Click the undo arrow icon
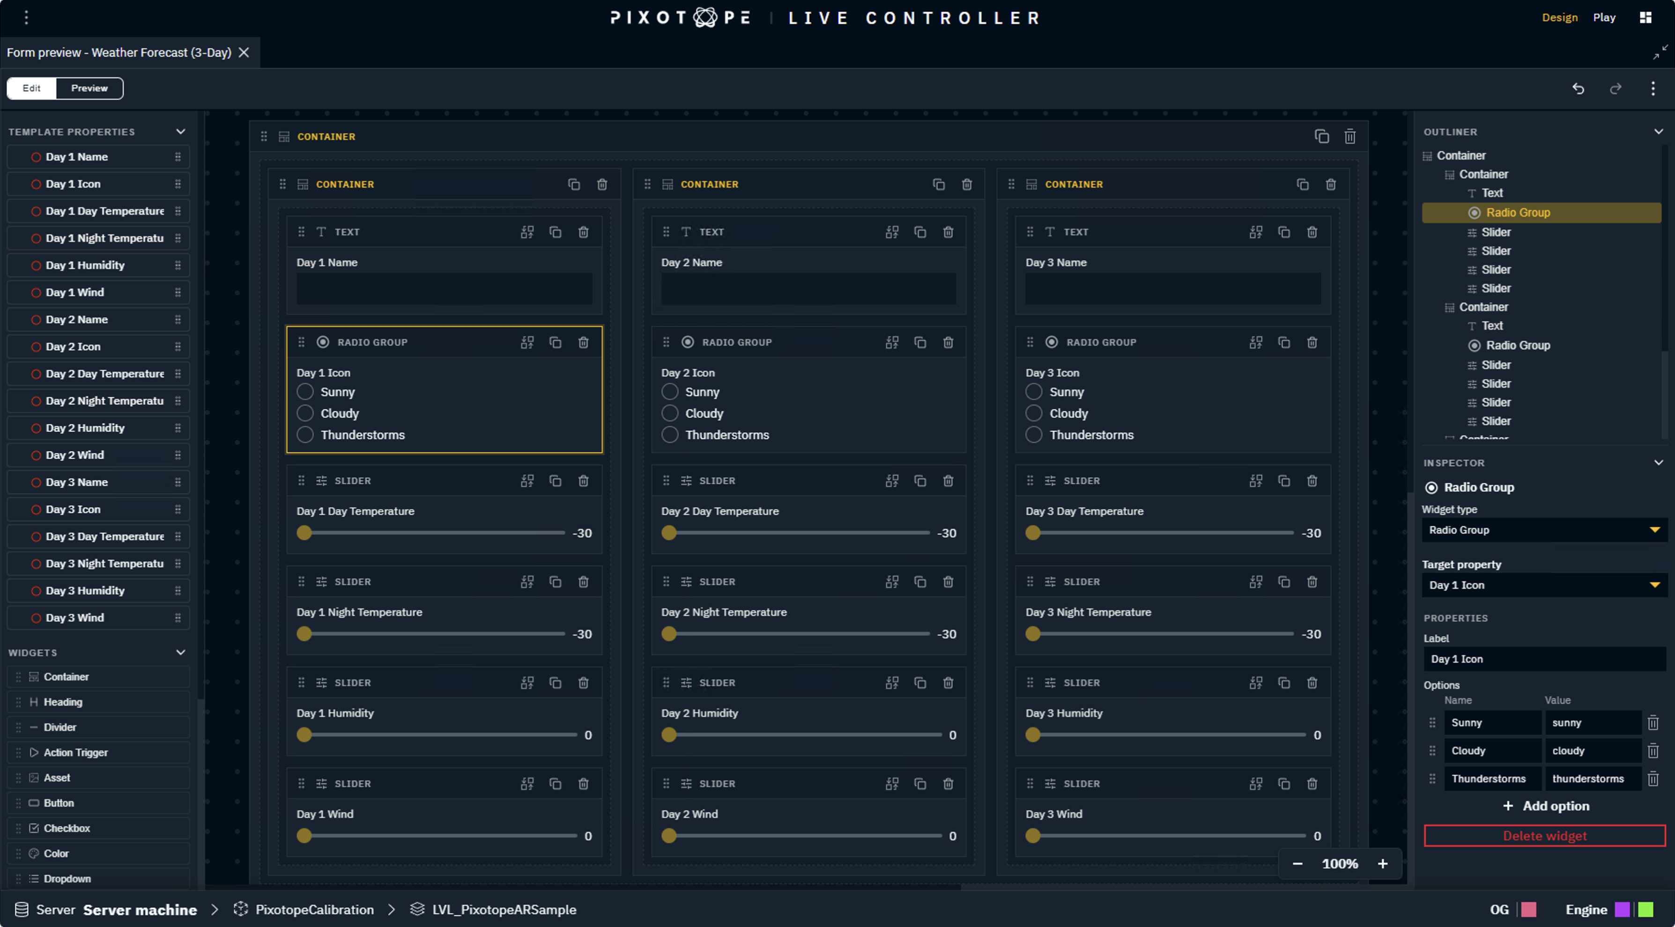Screen dimensions: 1675x927 pyautogui.click(x=1578, y=88)
